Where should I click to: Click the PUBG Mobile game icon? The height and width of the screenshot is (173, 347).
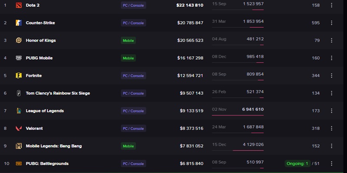19,58
